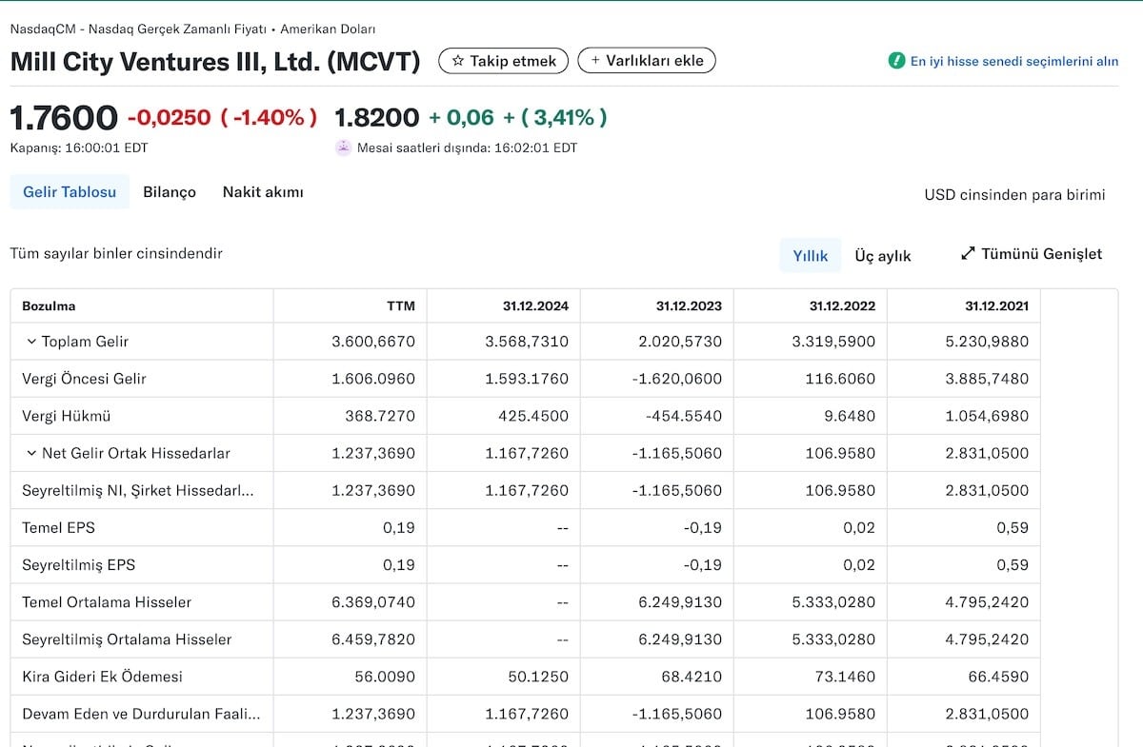Open the Nakit akımı tab
The height and width of the screenshot is (747, 1143).
click(263, 192)
